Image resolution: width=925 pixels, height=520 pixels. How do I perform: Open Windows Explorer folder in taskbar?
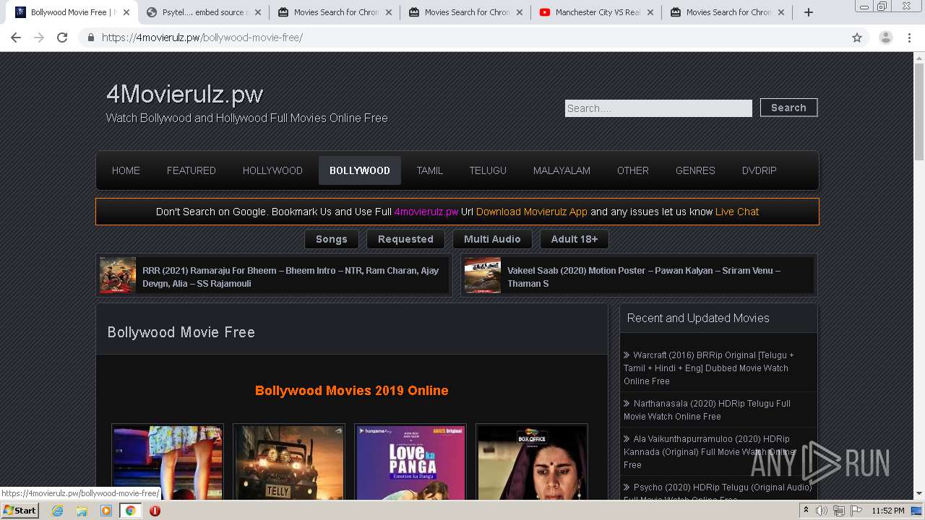pyautogui.click(x=82, y=511)
